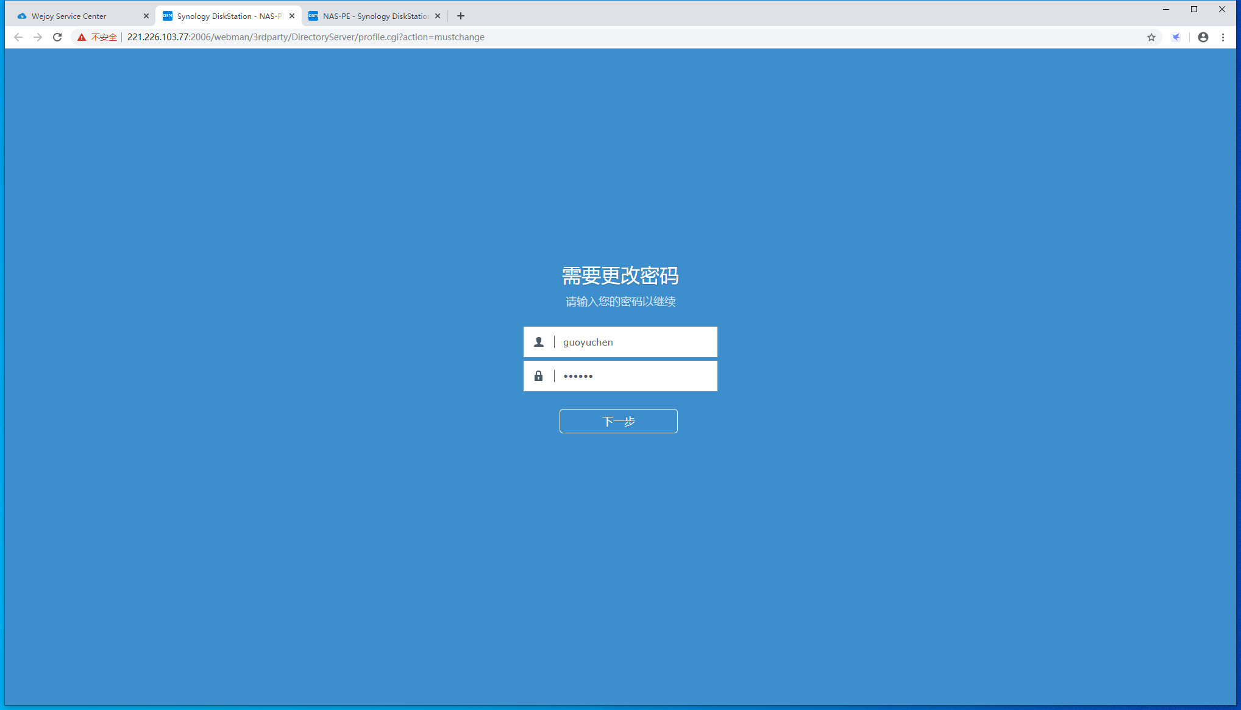Open a new browser tab
The image size is (1241, 710).
[461, 16]
